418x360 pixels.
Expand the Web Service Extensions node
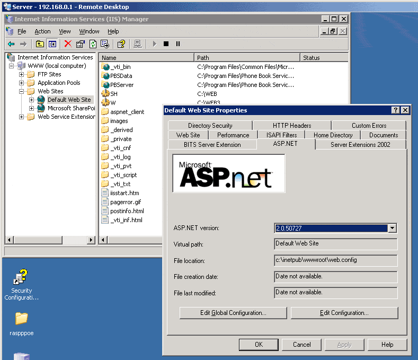[21, 117]
